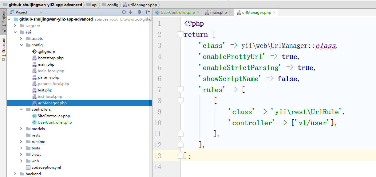Collapse the config folder
This screenshot has width=376, height=177.
click(x=21, y=45)
